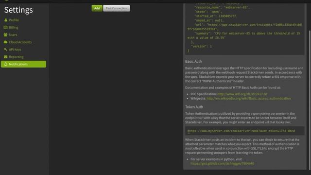311x175 pixels.
Task: Select the Notifications sidebar item
Action: [23, 64]
